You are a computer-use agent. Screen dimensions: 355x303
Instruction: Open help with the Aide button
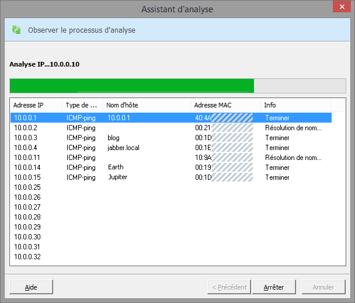click(x=31, y=287)
